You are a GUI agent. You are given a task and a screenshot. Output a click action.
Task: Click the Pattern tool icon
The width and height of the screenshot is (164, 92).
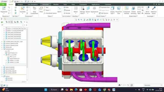[76, 8]
